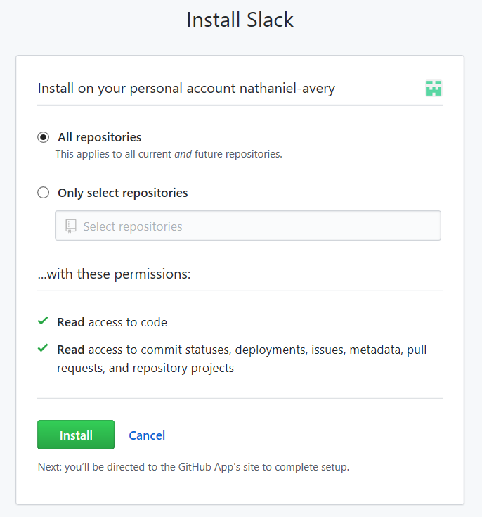Click the Install Slack page title
Screen dimensions: 482x517
click(240, 20)
